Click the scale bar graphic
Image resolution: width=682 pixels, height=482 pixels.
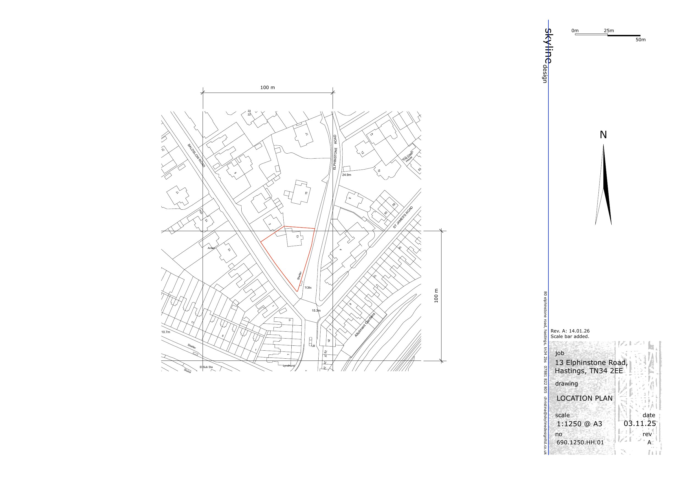click(608, 35)
